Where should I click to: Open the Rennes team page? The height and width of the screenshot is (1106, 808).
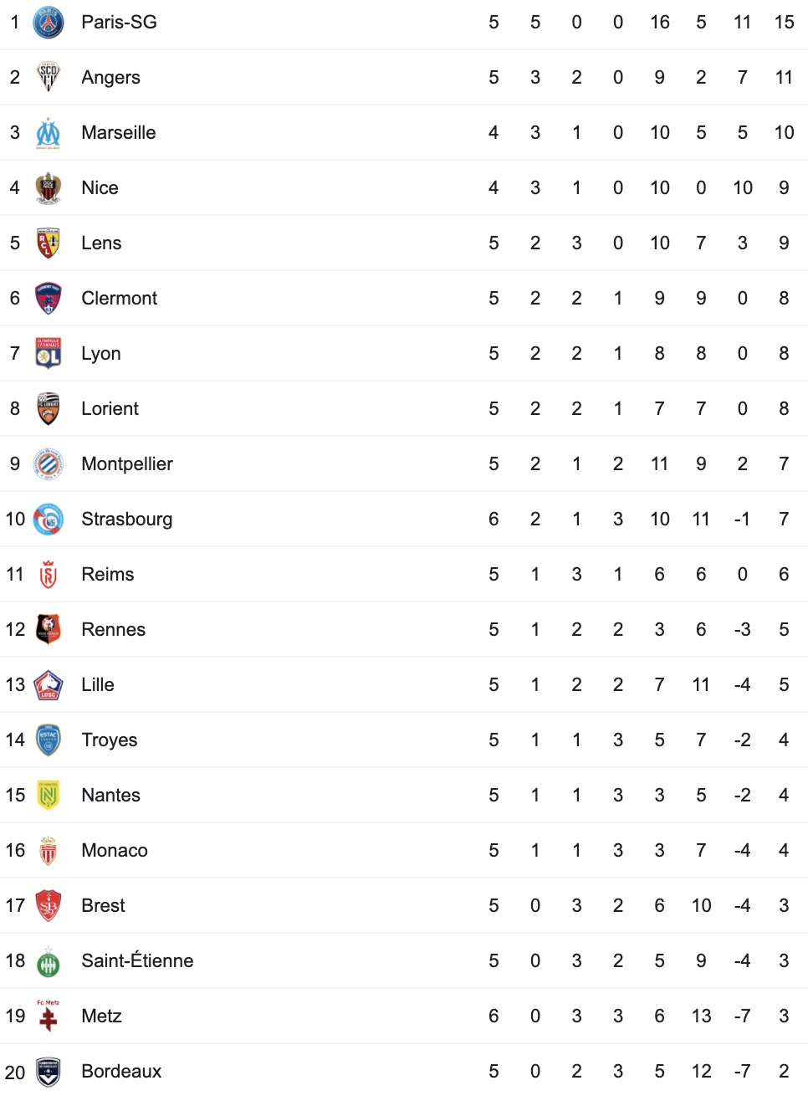pos(114,630)
